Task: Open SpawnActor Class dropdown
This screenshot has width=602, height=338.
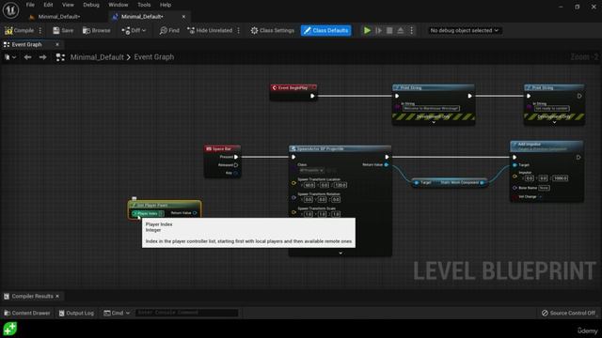Action: (311, 170)
